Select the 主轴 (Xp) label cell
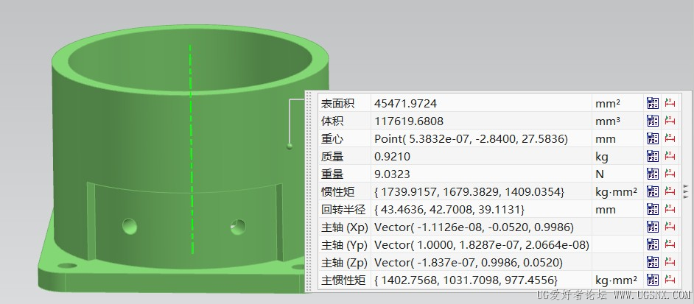 (x=344, y=227)
